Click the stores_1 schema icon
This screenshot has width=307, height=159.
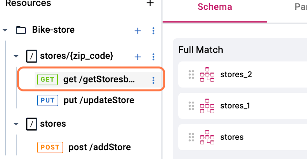pos(207,106)
